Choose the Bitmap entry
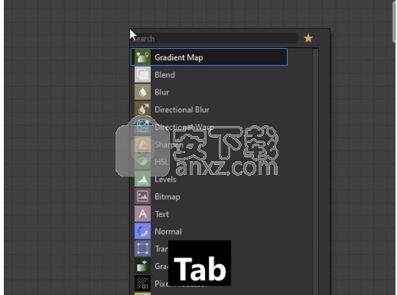Image resolution: width=397 pixels, height=295 pixels. coord(168,196)
